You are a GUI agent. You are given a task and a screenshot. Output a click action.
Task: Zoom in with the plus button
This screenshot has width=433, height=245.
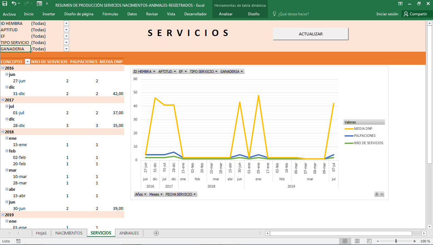point(415,241)
